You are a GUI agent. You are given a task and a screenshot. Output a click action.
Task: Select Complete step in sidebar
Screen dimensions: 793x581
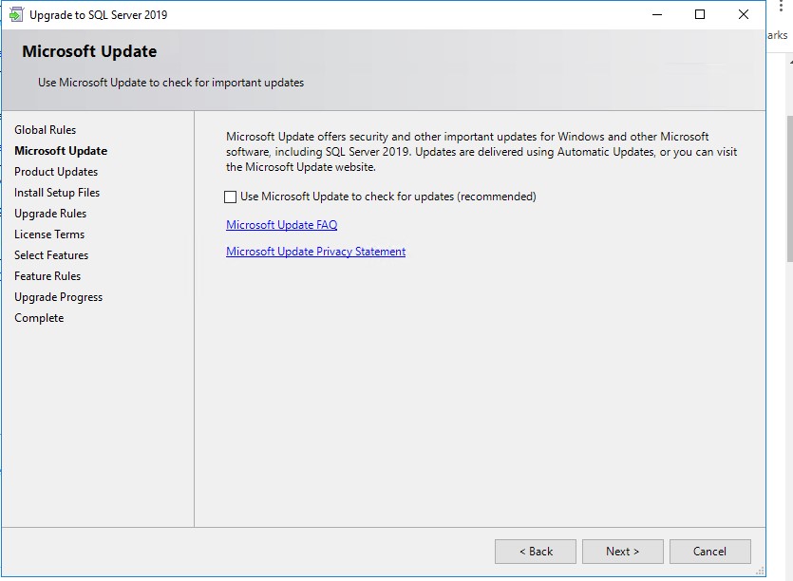pyautogui.click(x=39, y=318)
